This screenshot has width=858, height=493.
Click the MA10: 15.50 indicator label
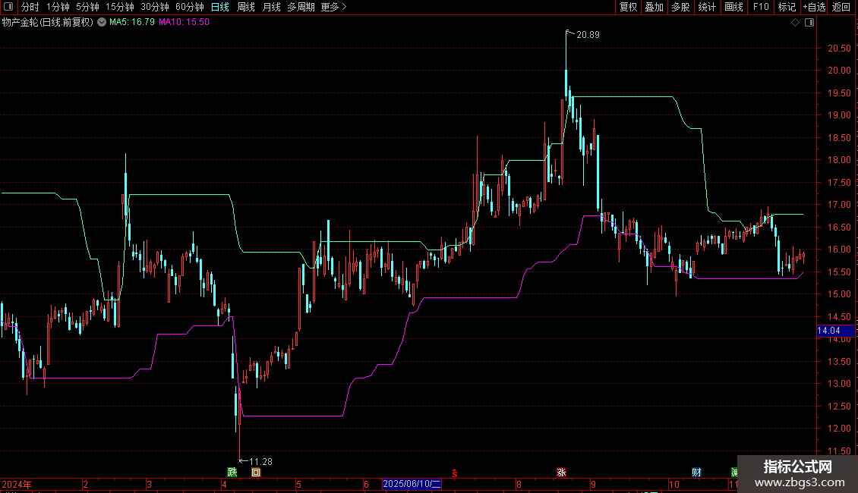pyautogui.click(x=184, y=22)
